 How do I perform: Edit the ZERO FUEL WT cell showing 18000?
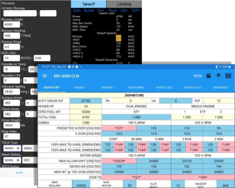[x=85, y=112]
